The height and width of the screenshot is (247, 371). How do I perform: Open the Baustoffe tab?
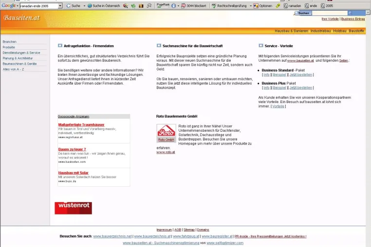click(356, 31)
